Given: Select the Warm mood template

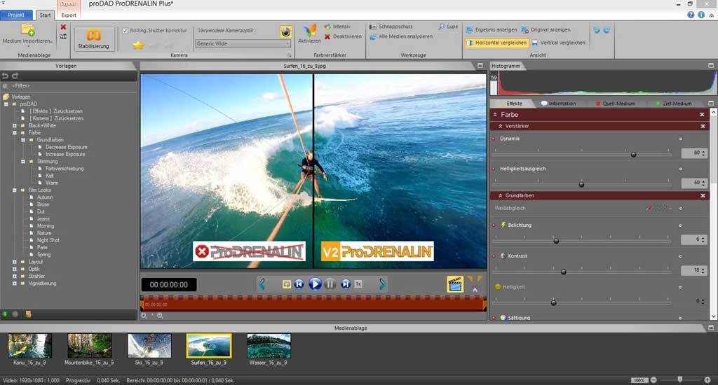Looking at the screenshot, I should 52,183.
